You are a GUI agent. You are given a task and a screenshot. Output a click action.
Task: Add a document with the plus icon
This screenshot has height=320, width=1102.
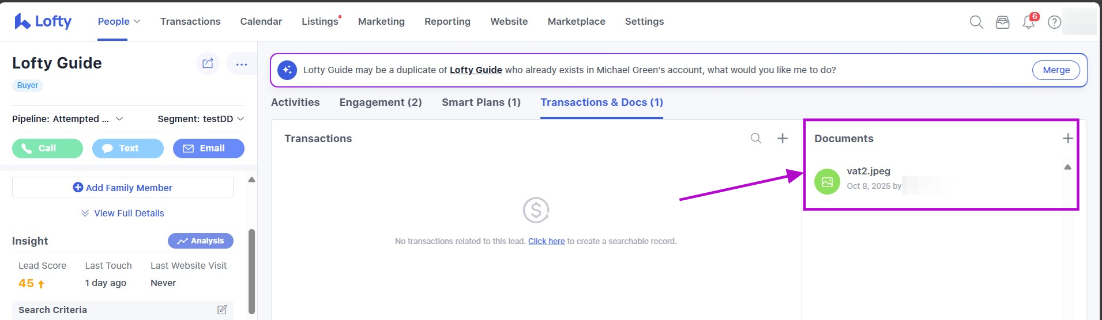pos(1067,138)
